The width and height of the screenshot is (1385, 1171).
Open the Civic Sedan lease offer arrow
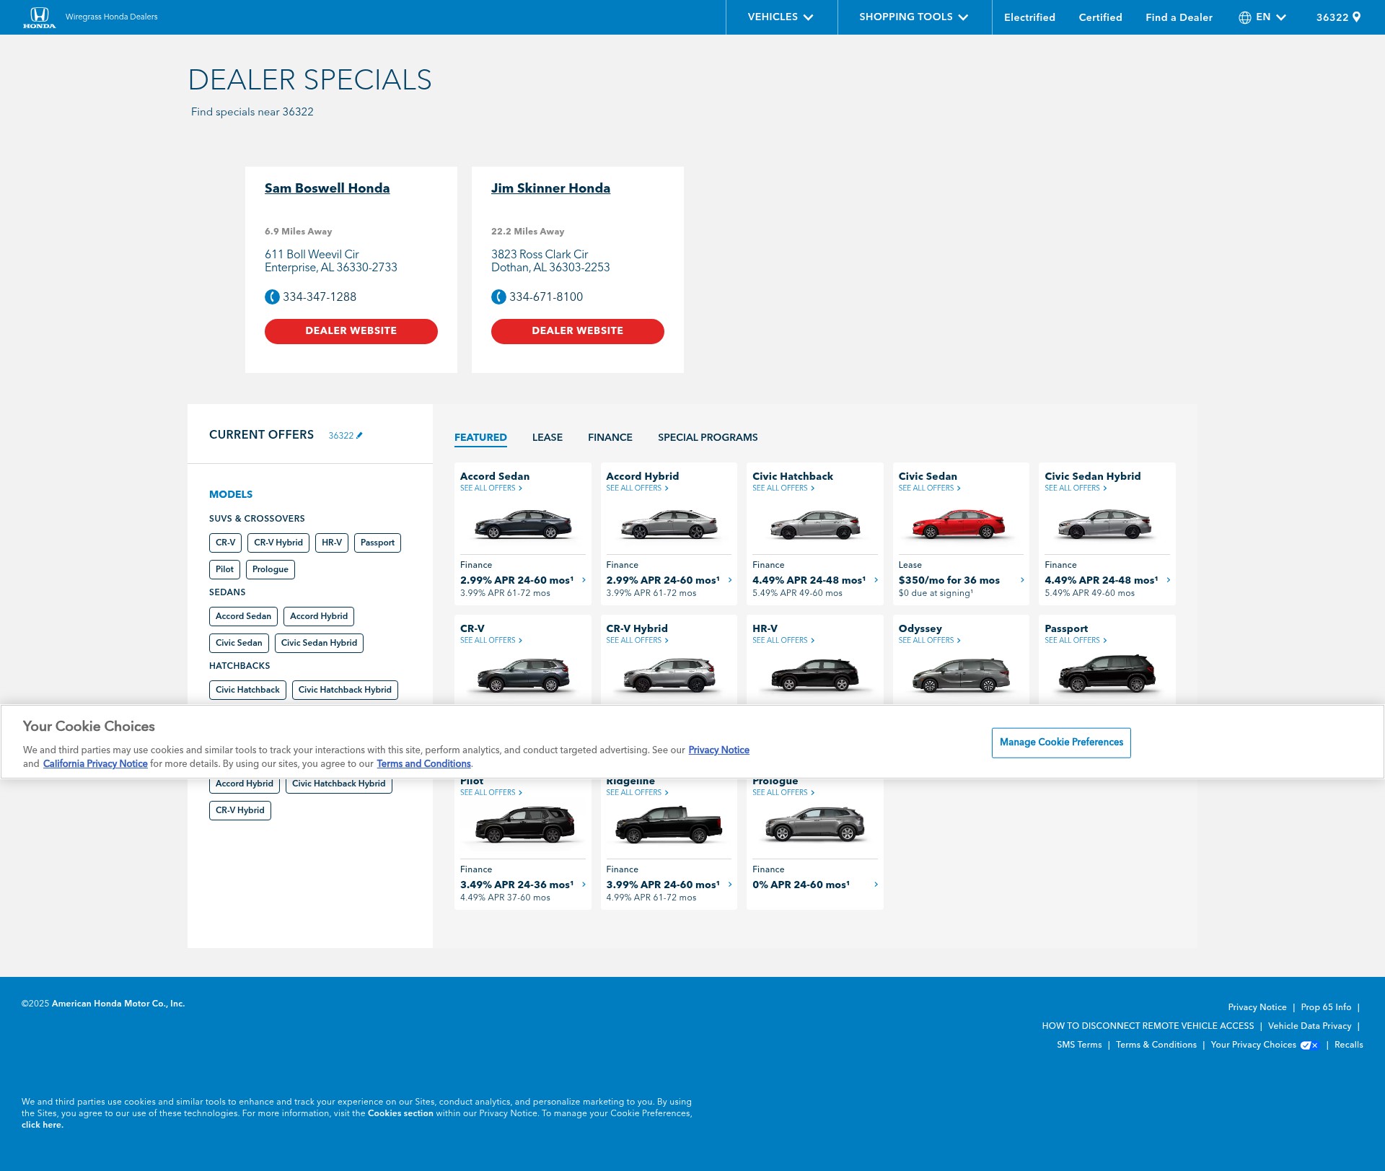coord(1022,580)
